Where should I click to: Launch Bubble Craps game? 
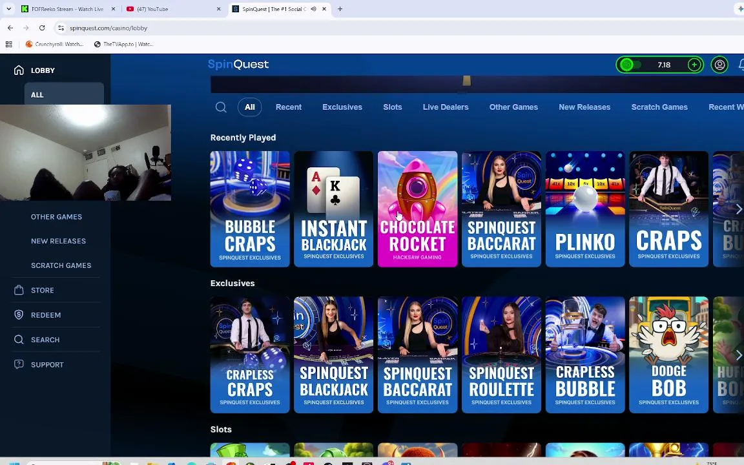pos(249,209)
